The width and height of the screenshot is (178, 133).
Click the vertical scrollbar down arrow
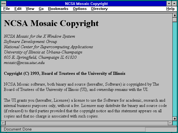pyautogui.click(x=175, y=119)
